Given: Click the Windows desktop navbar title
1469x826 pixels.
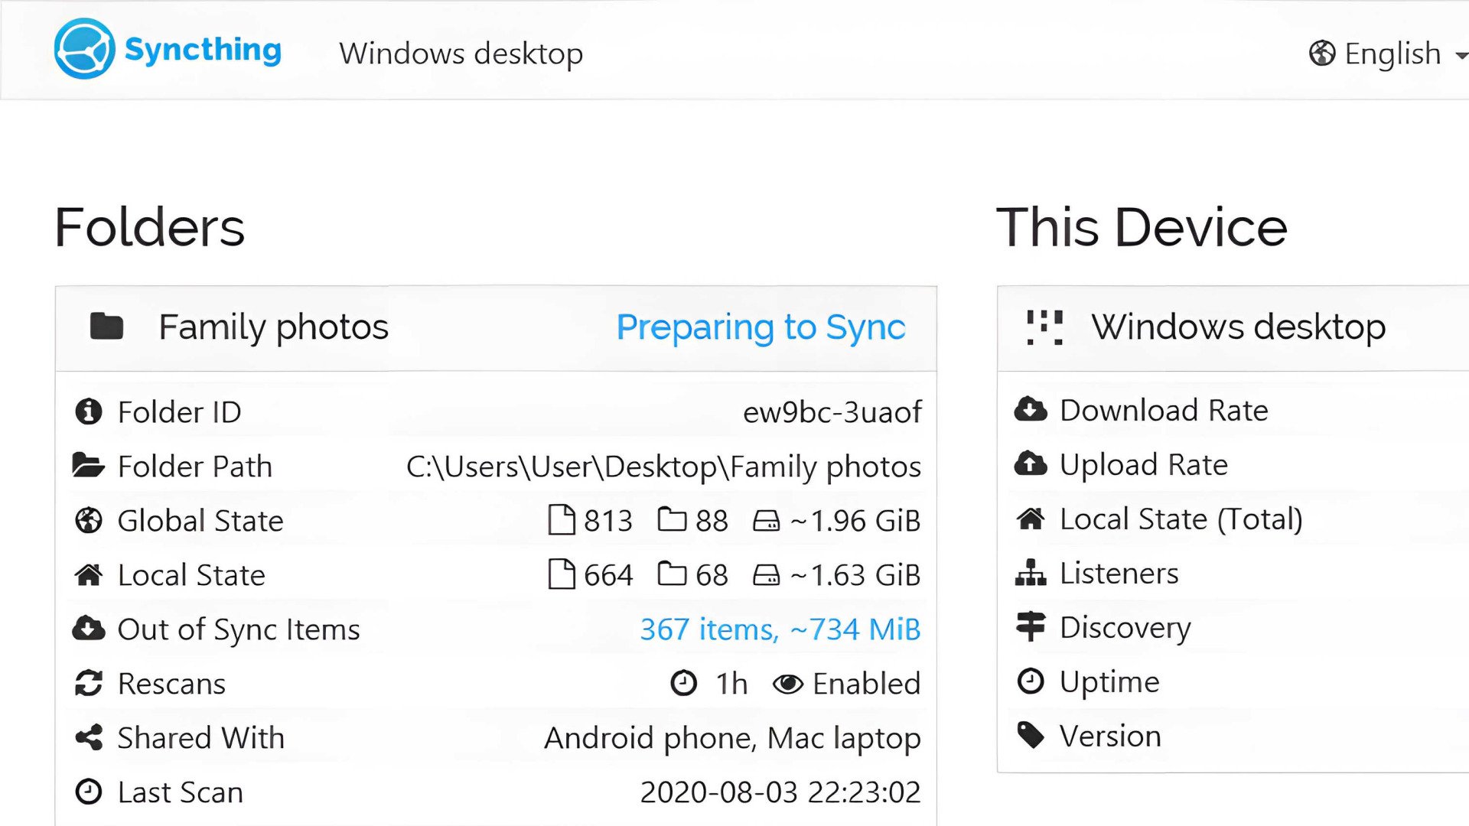Looking at the screenshot, I should point(461,54).
